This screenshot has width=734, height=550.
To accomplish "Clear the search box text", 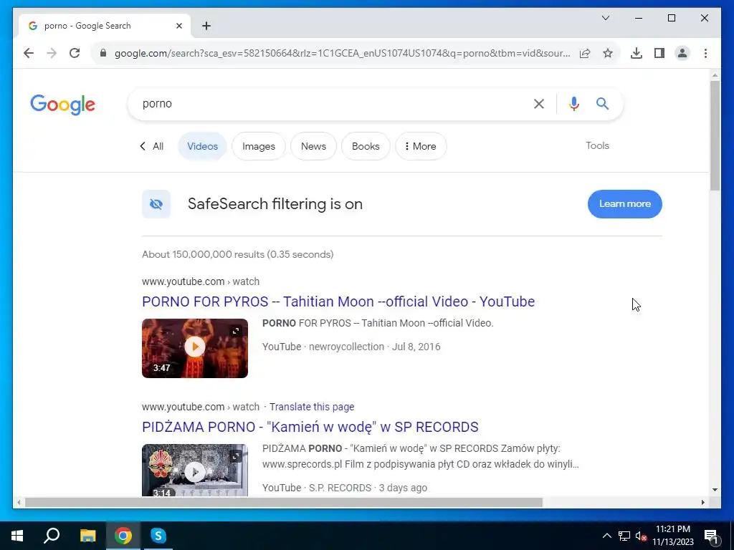I will click(x=539, y=104).
